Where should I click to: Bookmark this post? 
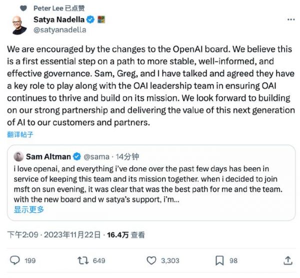tap(219, 260)
